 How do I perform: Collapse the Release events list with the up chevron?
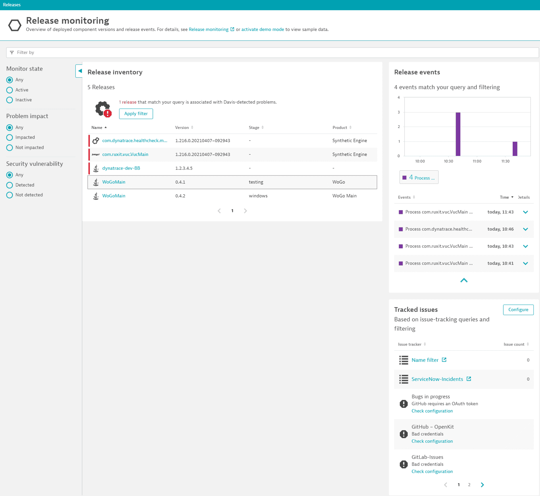point(464,280)
